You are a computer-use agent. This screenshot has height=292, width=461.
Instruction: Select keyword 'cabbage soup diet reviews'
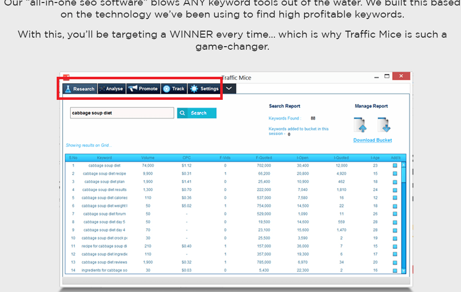point(104,262)
